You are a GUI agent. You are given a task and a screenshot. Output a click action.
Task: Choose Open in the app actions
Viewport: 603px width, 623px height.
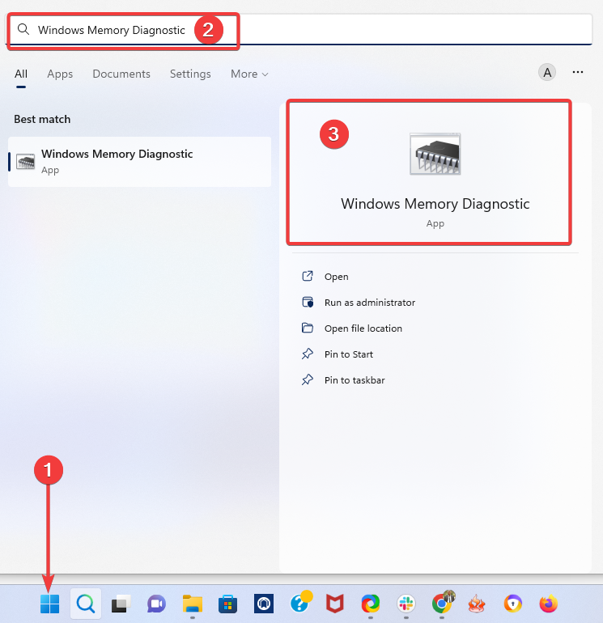336,277
